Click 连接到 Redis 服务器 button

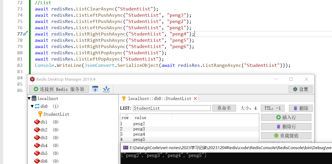[x=59, y=89]
